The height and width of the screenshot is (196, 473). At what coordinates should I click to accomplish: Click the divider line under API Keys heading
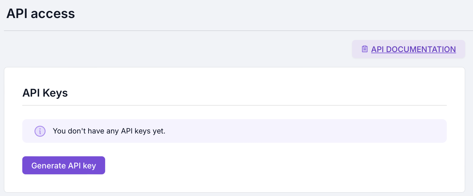234,105
